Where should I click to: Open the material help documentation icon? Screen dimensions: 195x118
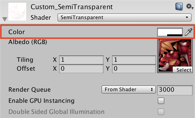point(179,7)
